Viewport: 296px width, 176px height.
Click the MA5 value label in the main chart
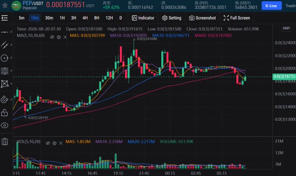point(87,36)
